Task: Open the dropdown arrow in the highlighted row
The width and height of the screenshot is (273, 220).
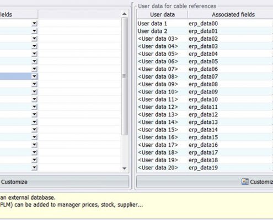Action: coord(34,76)
